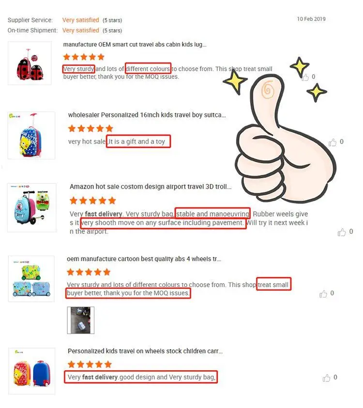Viewport: 363px width, 408px height.
Task: Open the 'Personalized kids travel on wheels' link
Action: (145, 351)
